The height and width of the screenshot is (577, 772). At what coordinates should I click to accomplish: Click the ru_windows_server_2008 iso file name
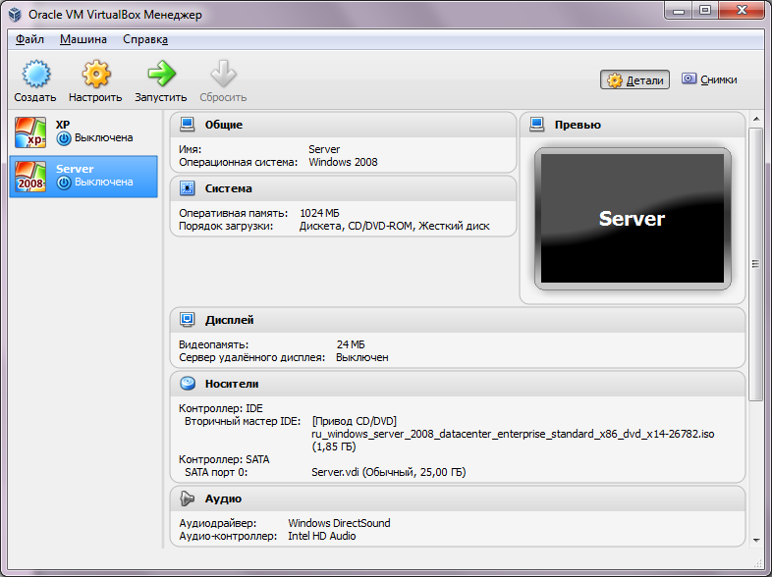click(x=513, y=434)
